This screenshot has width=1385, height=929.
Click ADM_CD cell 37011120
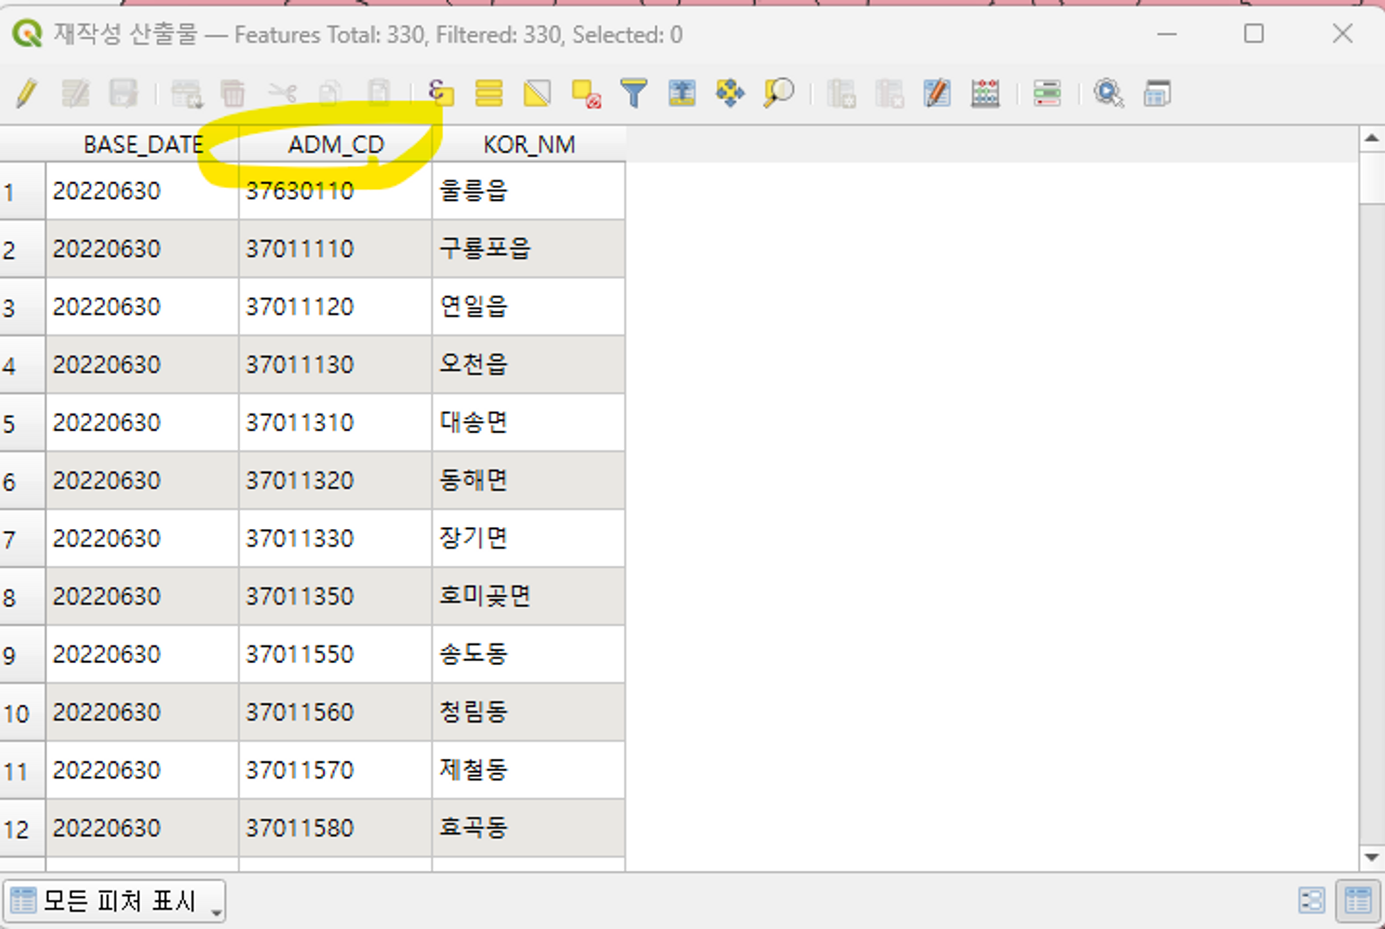pos(335,307)
